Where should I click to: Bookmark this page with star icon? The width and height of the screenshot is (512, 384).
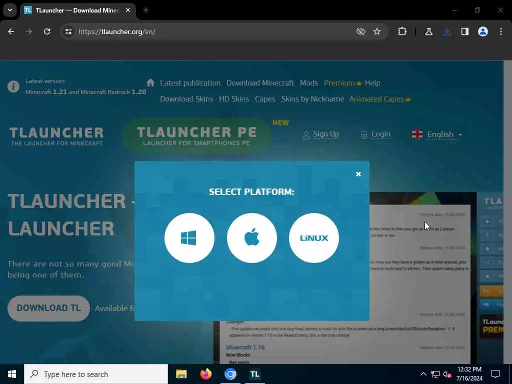click(x=377, y=31)
